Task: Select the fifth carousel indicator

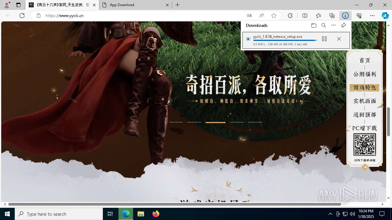Action: pos(255,122)
